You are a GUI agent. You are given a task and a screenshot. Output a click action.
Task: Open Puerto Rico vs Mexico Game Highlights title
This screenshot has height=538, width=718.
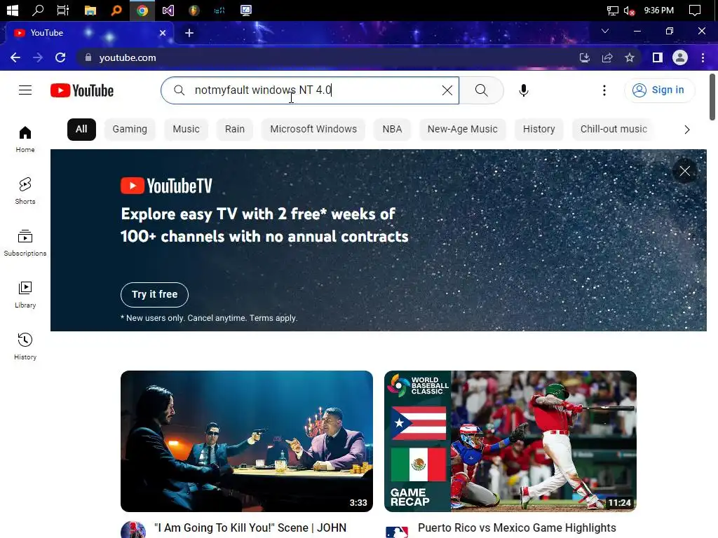517,528
